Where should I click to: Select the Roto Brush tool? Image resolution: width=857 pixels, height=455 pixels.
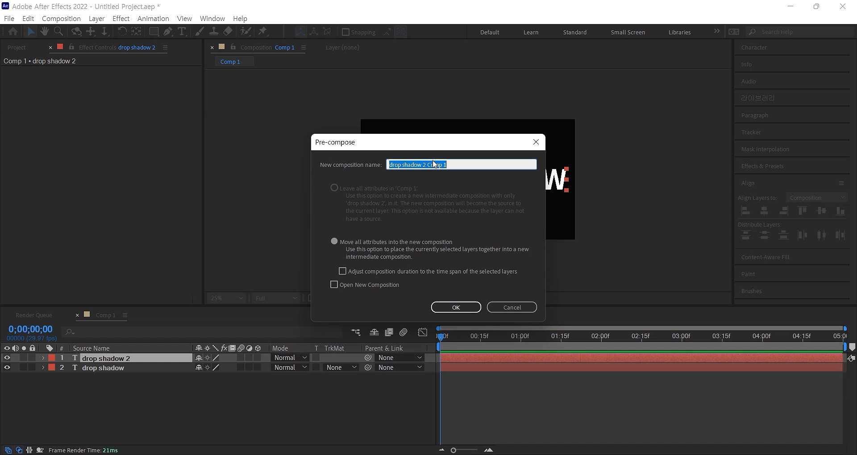[x=245, y=32]
